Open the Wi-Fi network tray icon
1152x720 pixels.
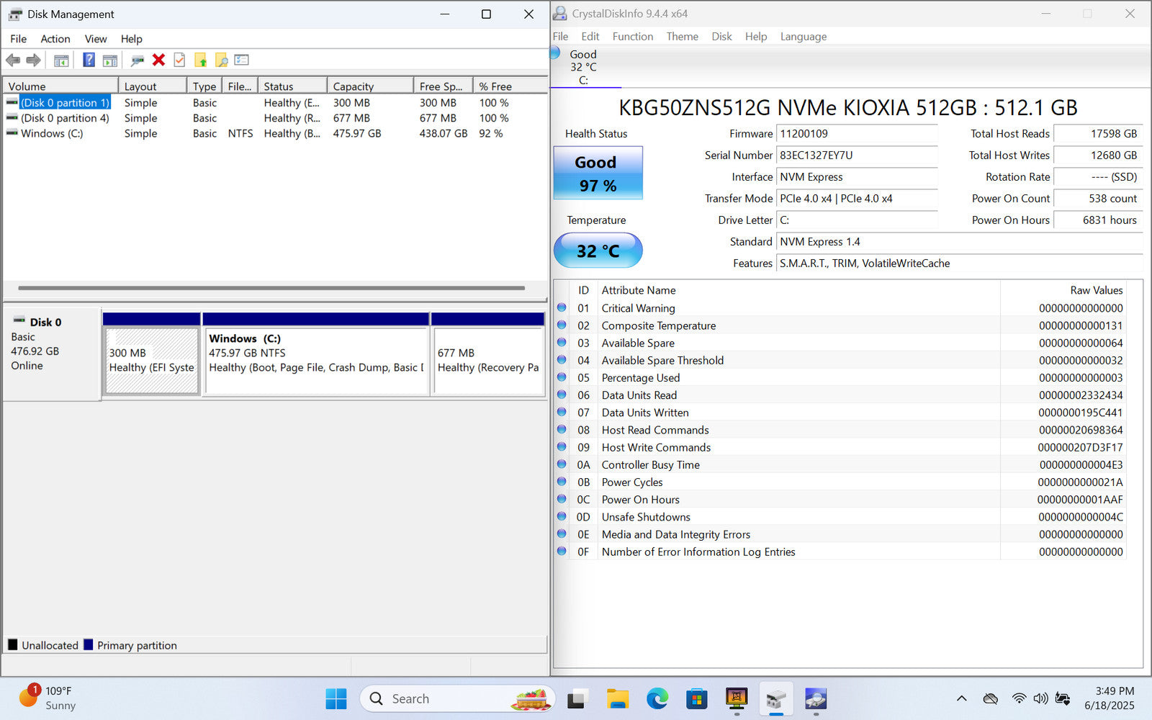coord(1019,698)
